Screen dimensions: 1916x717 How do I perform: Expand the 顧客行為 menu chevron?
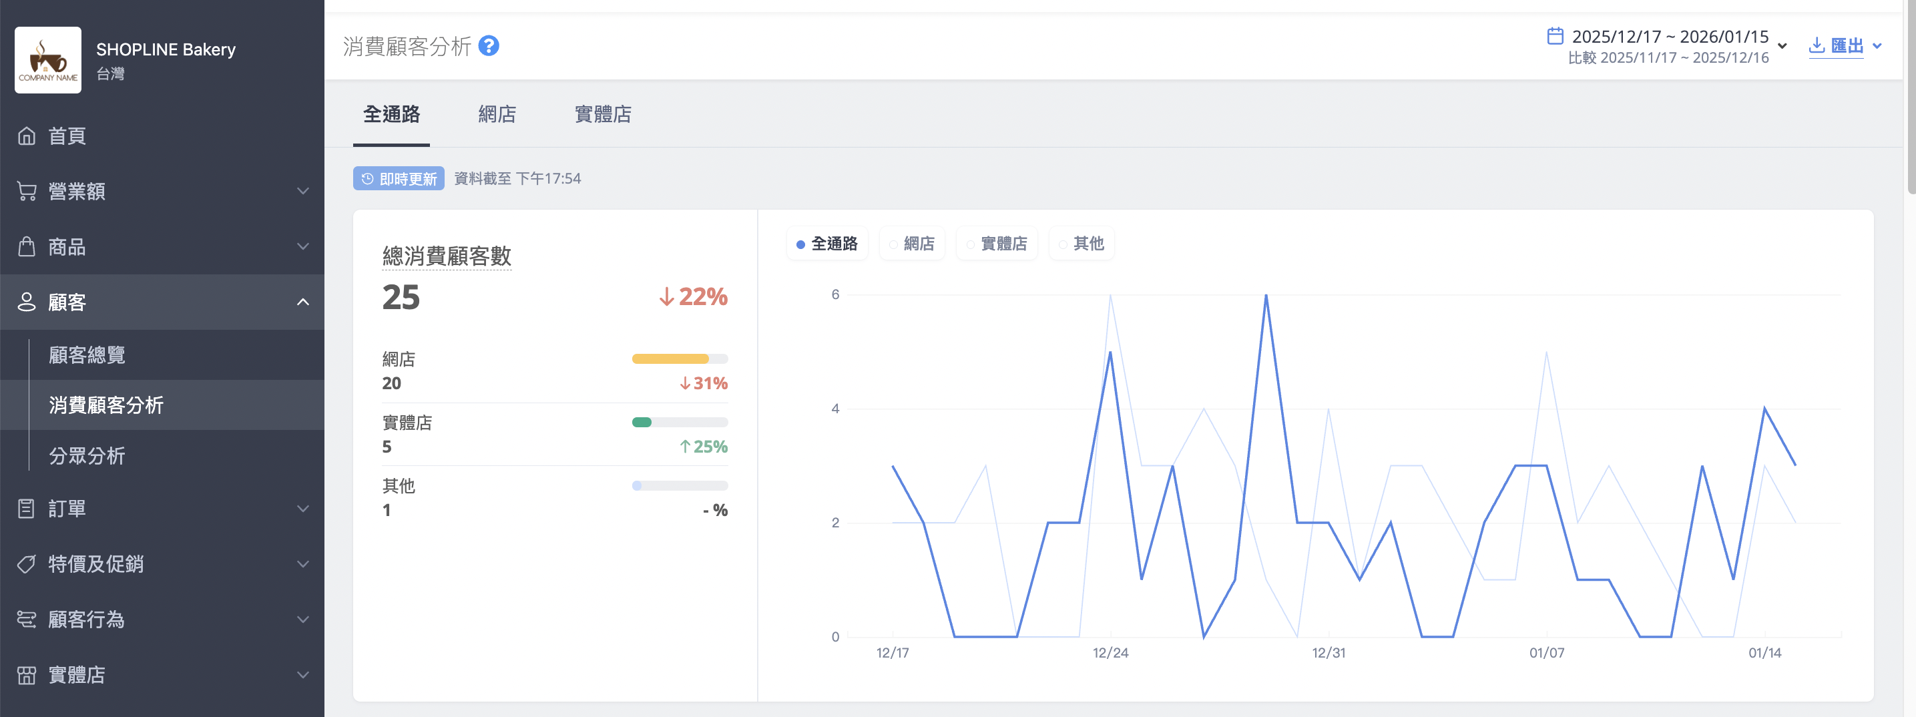302,620
